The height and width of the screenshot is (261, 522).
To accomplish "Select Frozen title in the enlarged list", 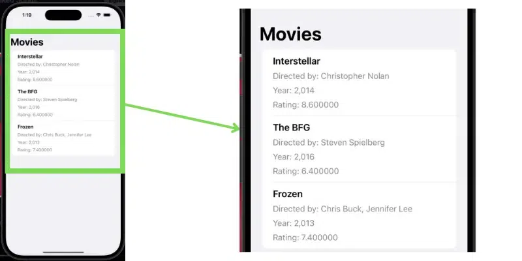I will tap(288, 194).
